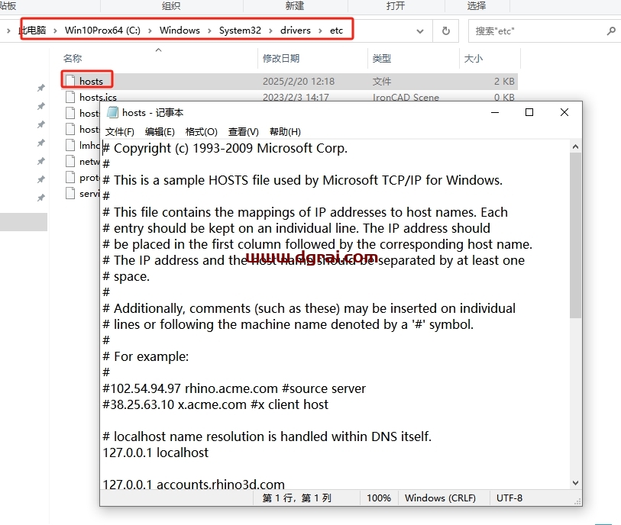Click the Notepad scrollbar up arrow
Screen dimensions: 621x525
(575, 147)
